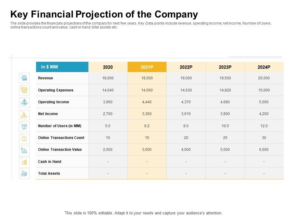Click the Total Assets row icon
Viewport: 291px width, 218px height.
click(x=24, y=173)
